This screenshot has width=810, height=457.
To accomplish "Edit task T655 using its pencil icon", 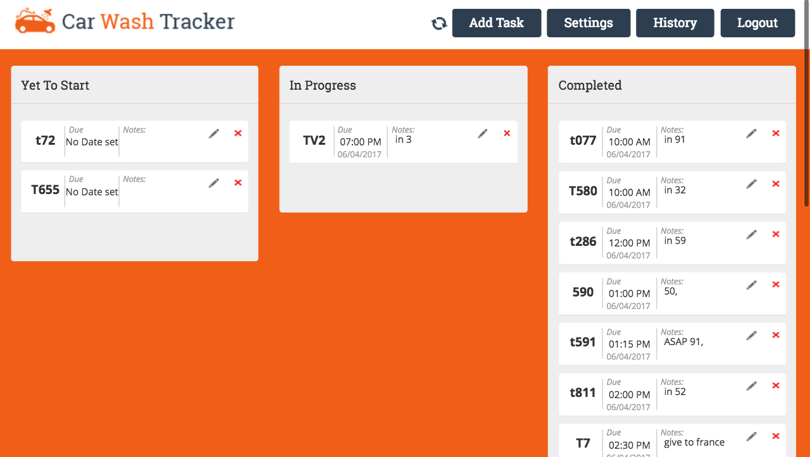I will click(213, 182).
